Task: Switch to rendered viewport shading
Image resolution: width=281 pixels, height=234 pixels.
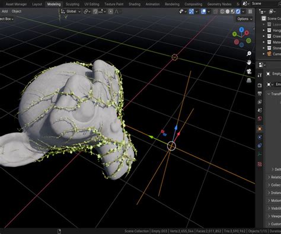Action: point(238,12)
